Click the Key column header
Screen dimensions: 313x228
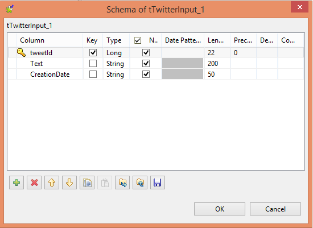(x=93, y=40)
